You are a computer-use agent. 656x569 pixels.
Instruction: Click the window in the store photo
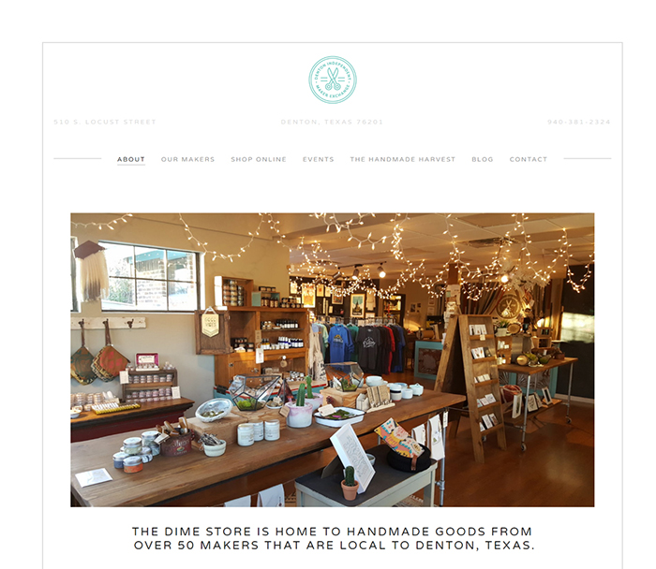pos(148,276)
